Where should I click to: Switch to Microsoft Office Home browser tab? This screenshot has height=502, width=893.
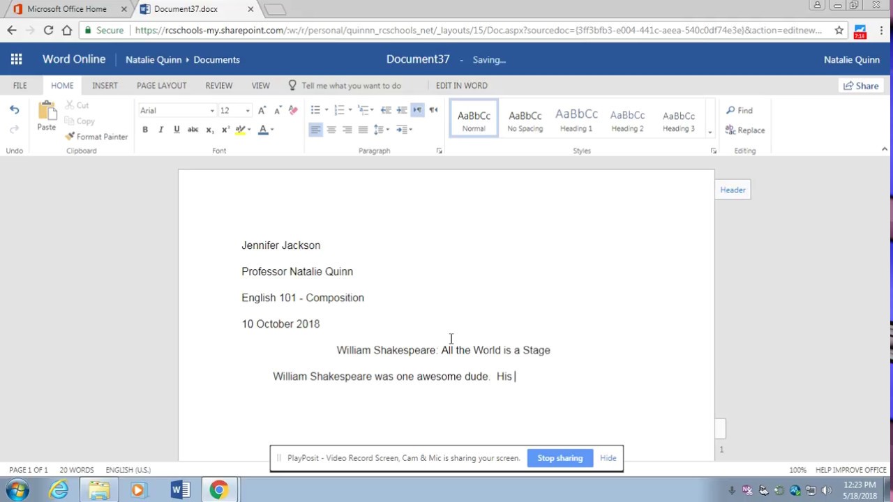pos(67,9)
